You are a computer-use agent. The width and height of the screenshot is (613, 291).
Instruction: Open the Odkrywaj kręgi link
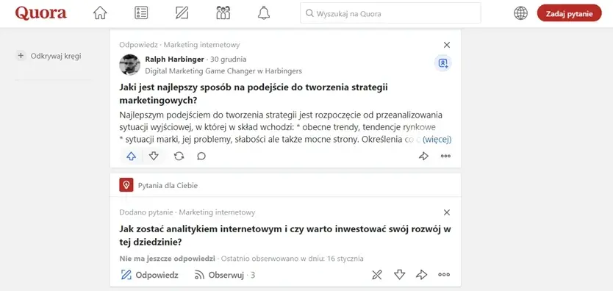click(56, 56)
